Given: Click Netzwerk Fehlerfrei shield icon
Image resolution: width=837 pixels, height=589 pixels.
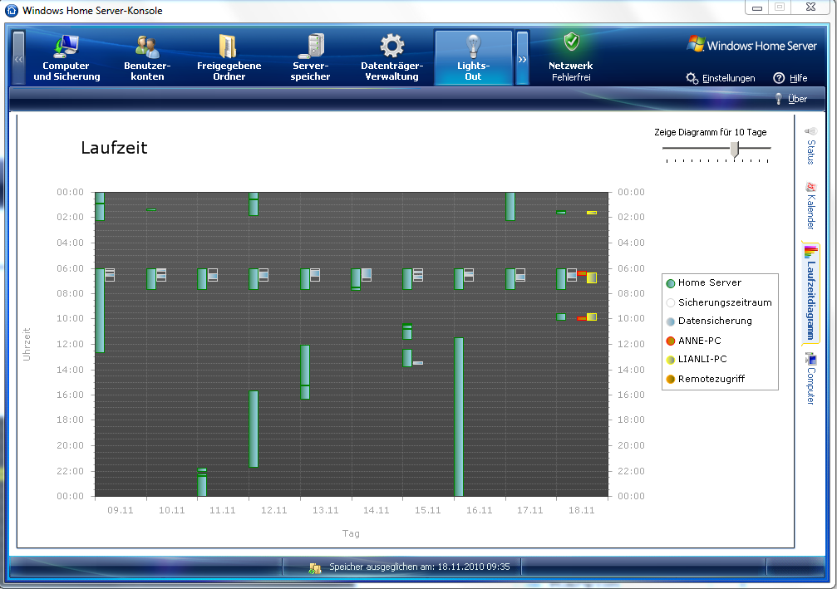Looking at the screenshot, I should 572,41.
